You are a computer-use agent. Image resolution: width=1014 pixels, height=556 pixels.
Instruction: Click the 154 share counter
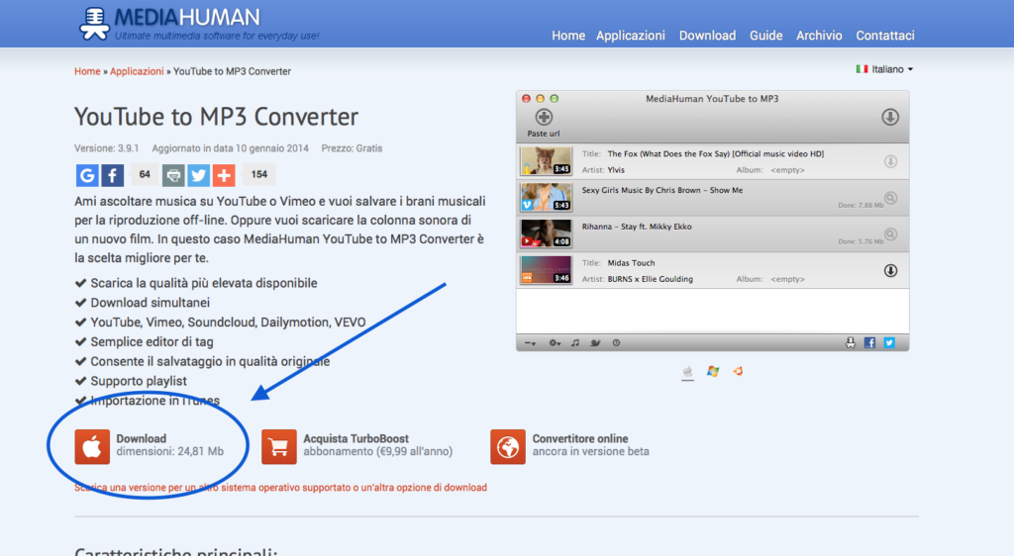coord(258,174)
